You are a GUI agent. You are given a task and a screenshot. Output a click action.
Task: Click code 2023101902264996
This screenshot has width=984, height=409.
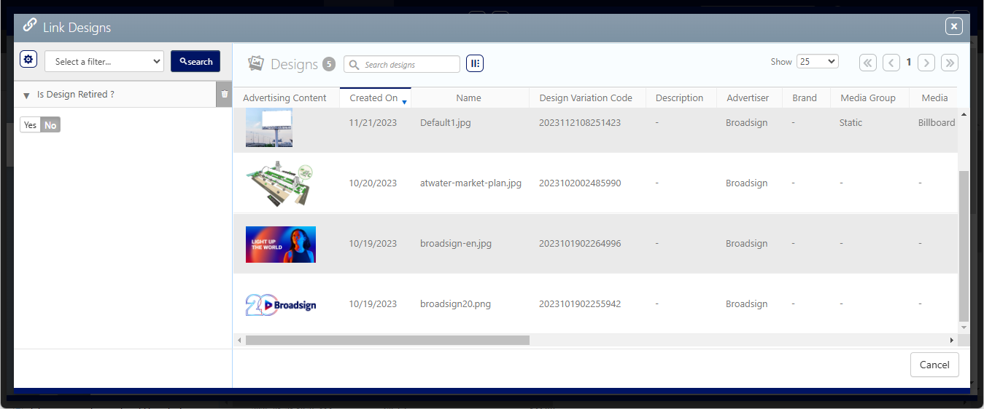click(x=580, y=244)
